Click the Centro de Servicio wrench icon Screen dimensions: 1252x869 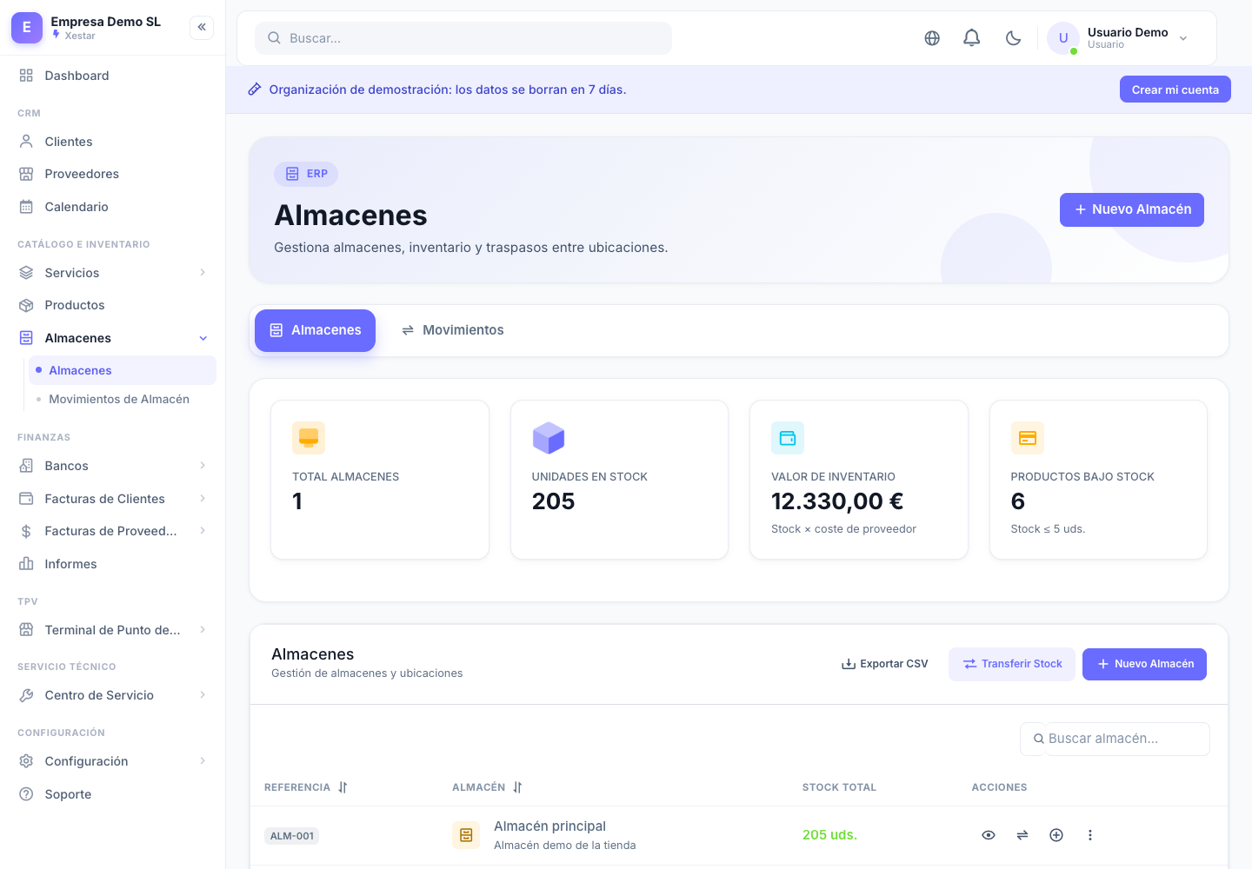coord(26,695)
